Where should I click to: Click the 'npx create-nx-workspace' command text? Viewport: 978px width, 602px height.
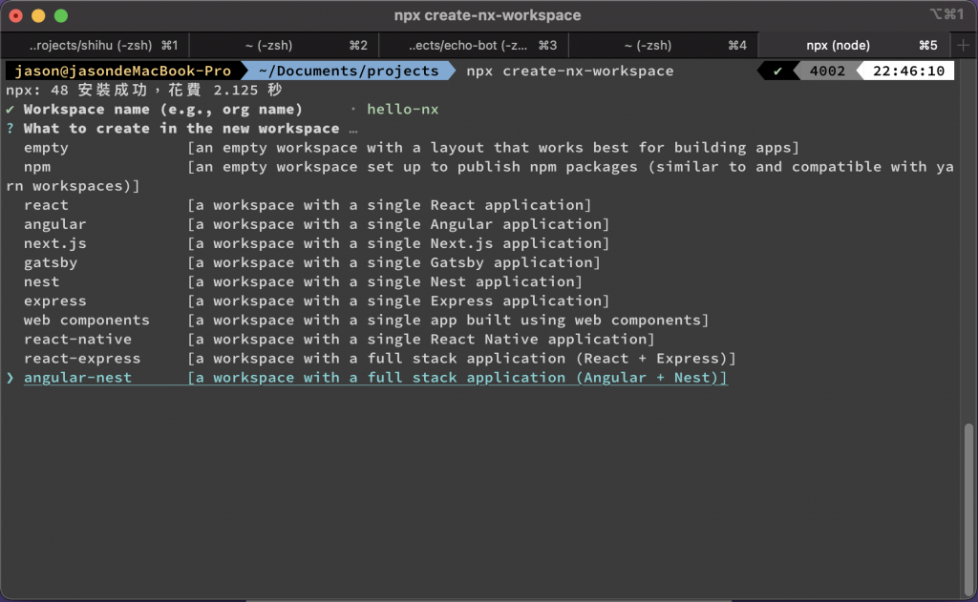point(570,71)
